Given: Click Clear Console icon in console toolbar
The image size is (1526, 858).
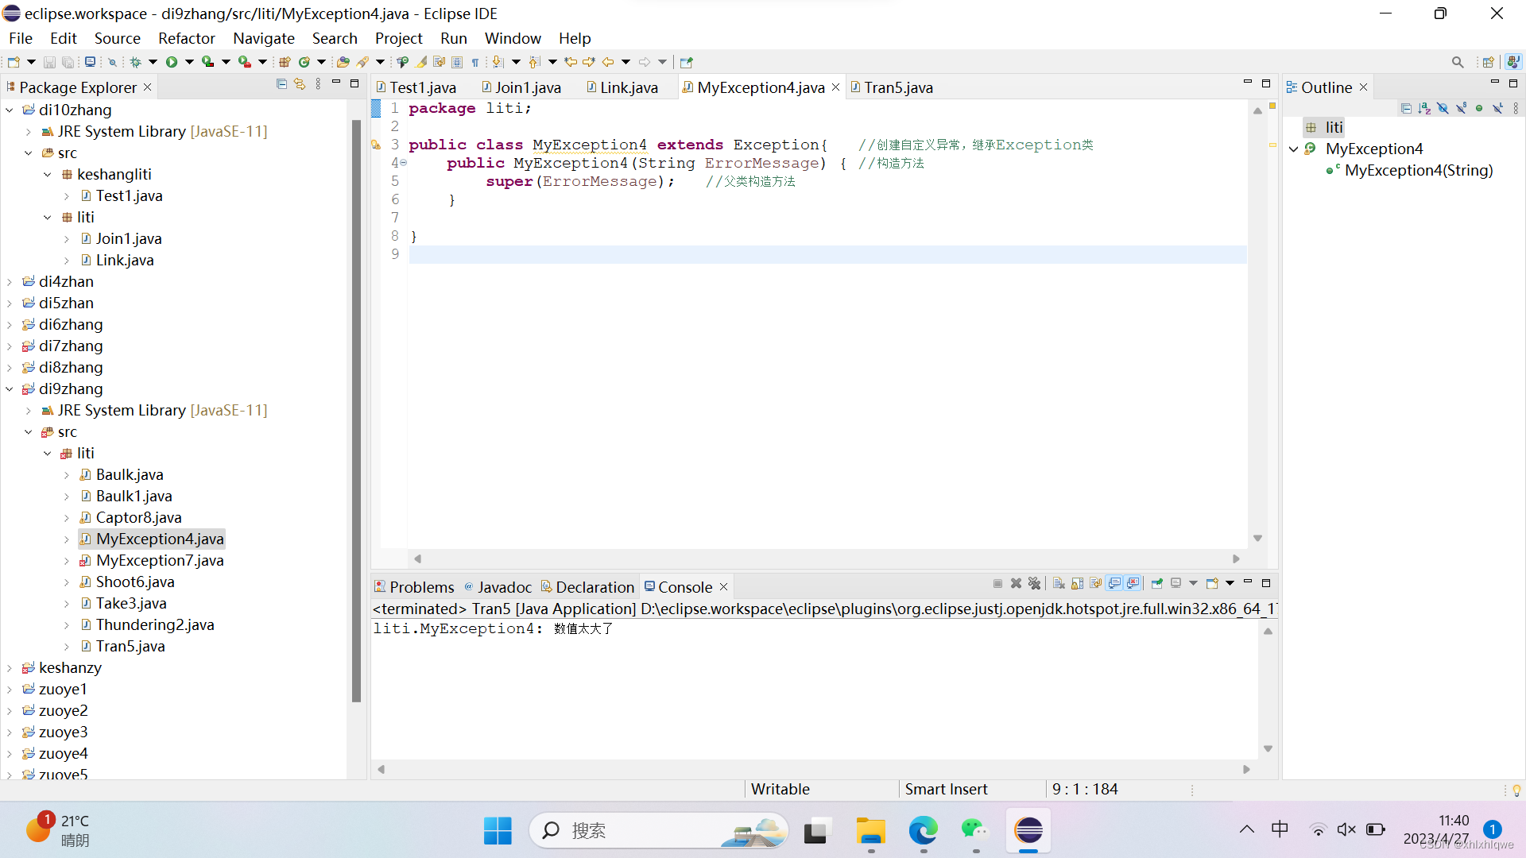Looking at the screenshot, I should [x=1059, y=584].
